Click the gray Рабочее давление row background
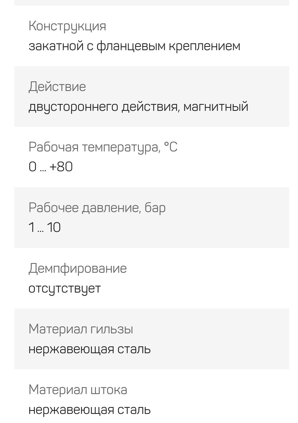The width and height of the screenshot is (298, 423). click(152, 218)
